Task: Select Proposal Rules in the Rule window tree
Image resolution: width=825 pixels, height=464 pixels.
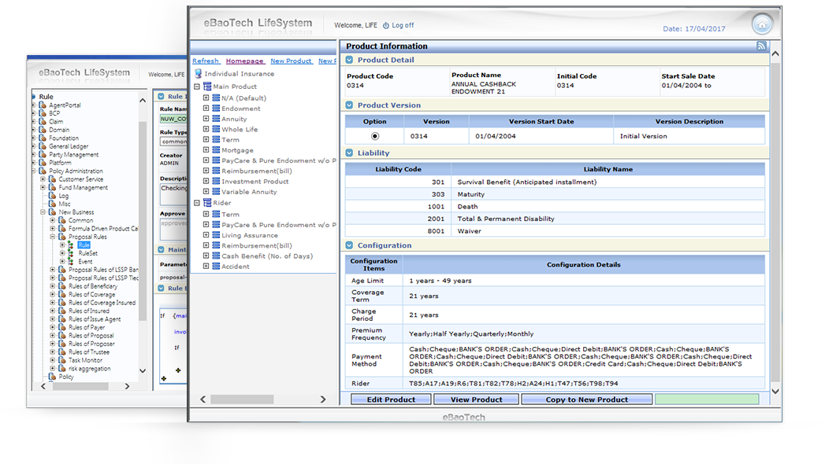Action: click(x=87, y=237)
